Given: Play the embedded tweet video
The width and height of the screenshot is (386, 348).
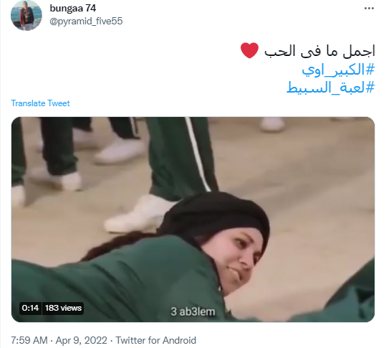Looking at the screenshot, I should coord(193,220).
